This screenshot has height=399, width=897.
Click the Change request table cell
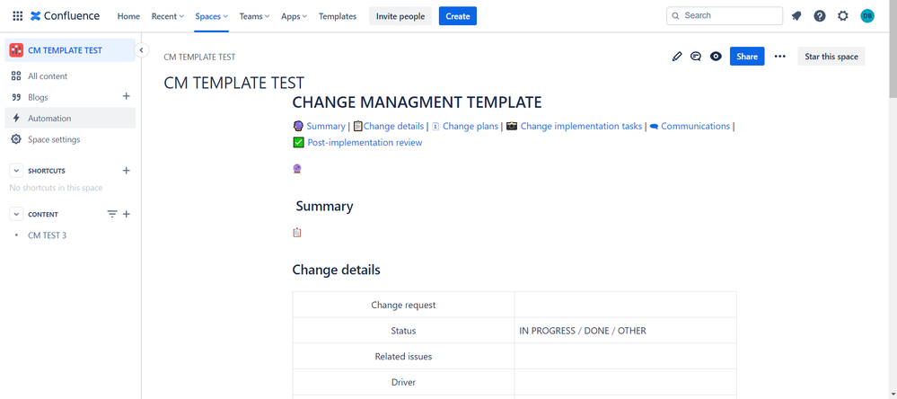(403, 306)
